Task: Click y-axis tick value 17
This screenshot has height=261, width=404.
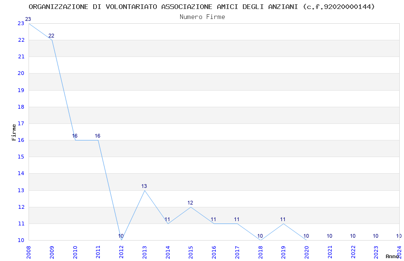Action: point(21,123)
